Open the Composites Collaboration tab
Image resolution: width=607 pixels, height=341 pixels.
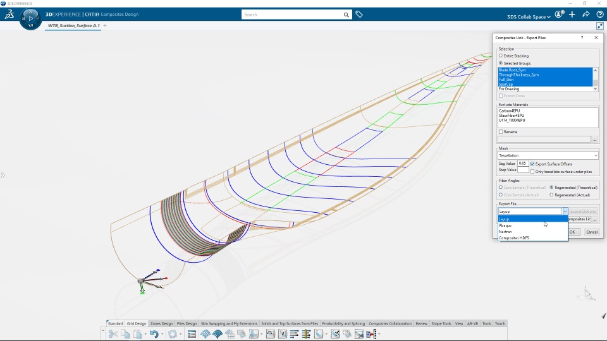(x=390, y=323)
